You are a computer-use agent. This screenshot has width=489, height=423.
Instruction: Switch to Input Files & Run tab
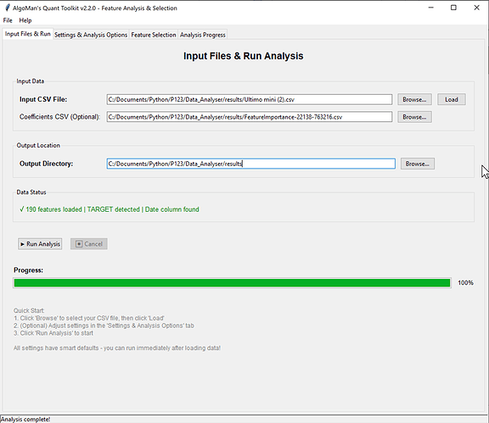point(28,34)
